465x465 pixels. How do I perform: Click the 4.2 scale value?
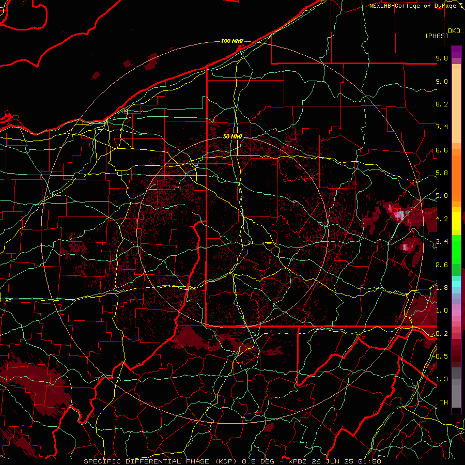pos(442,219)
